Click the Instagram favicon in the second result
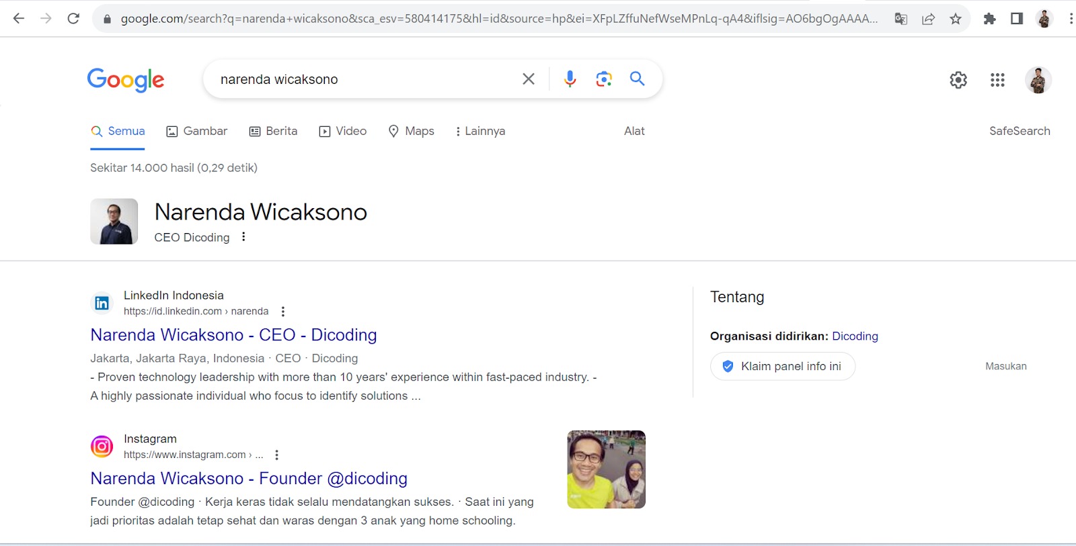 [102, 447]
